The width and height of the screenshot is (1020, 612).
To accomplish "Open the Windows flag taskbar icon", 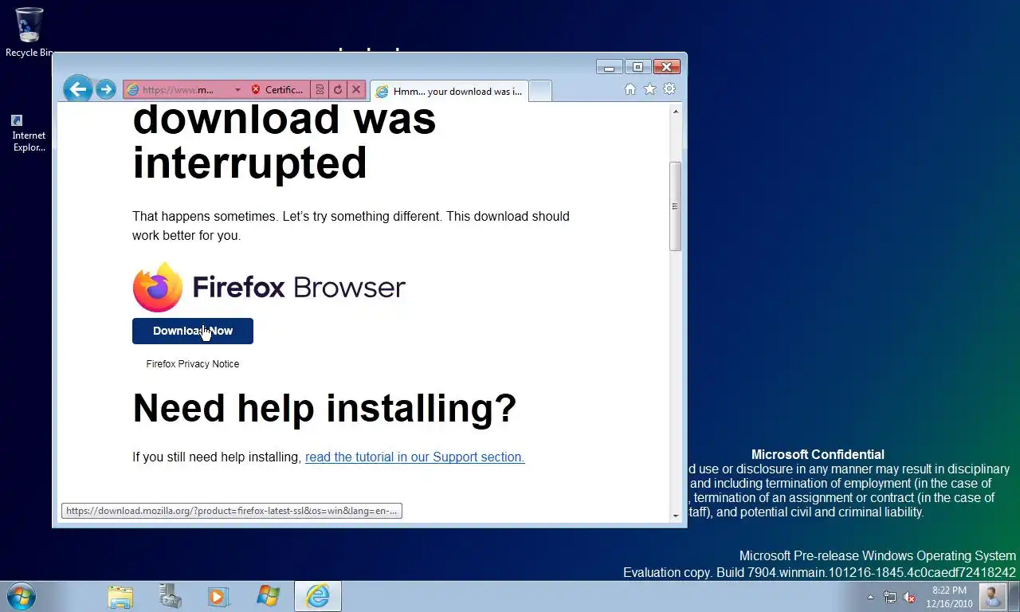I will pyautogui.click(x=268, y=596).
